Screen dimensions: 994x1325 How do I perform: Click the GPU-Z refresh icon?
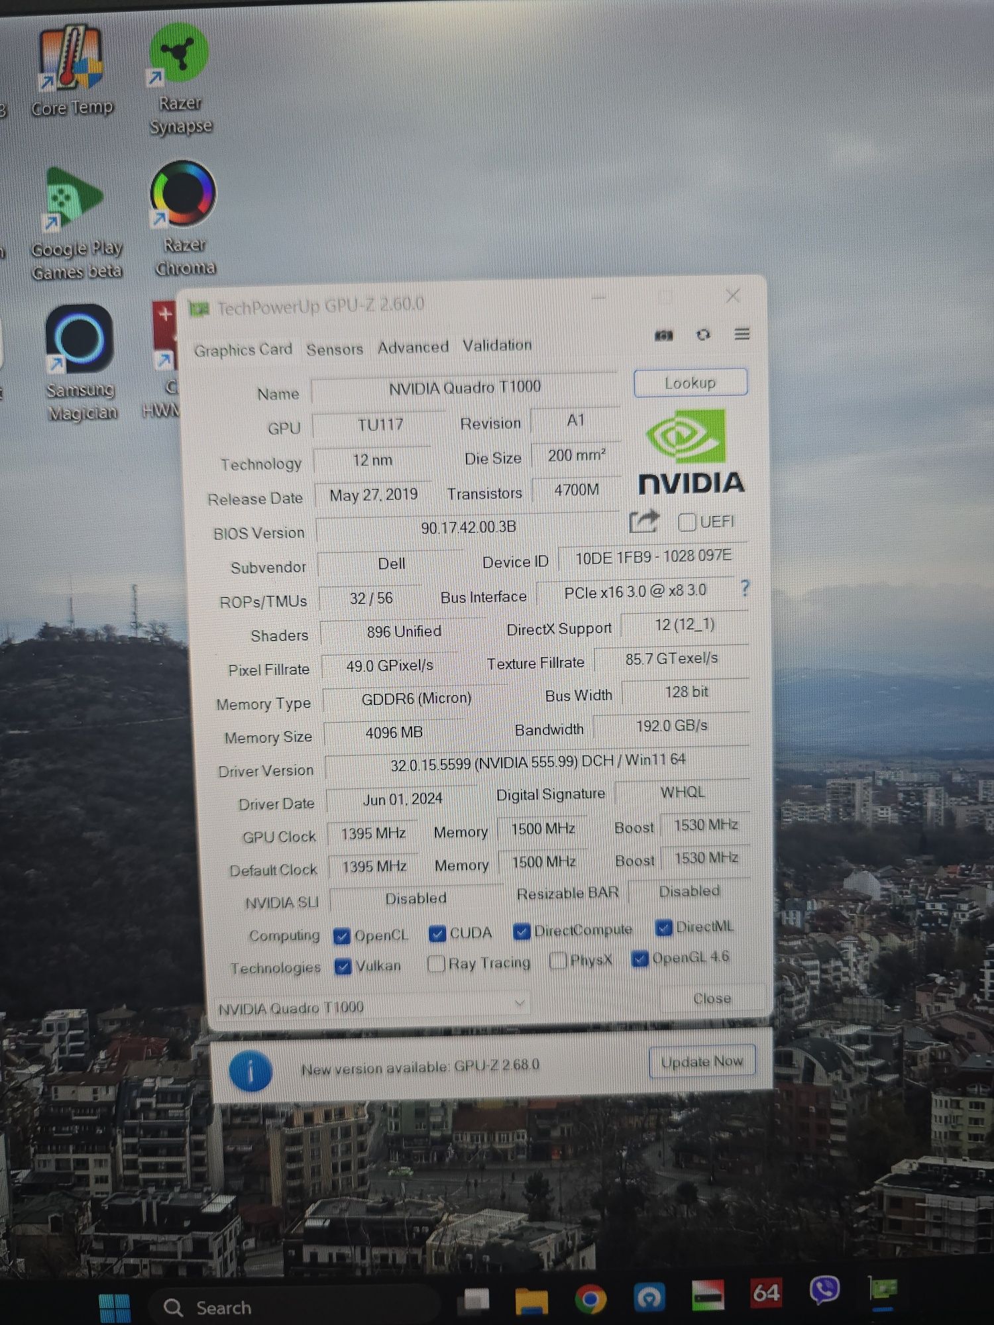tap(703, 335)
